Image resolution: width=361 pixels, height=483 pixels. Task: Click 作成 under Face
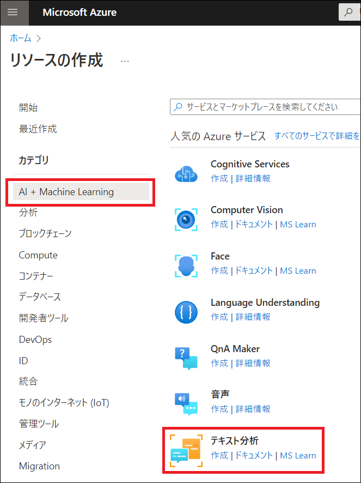tap(219, 270)
